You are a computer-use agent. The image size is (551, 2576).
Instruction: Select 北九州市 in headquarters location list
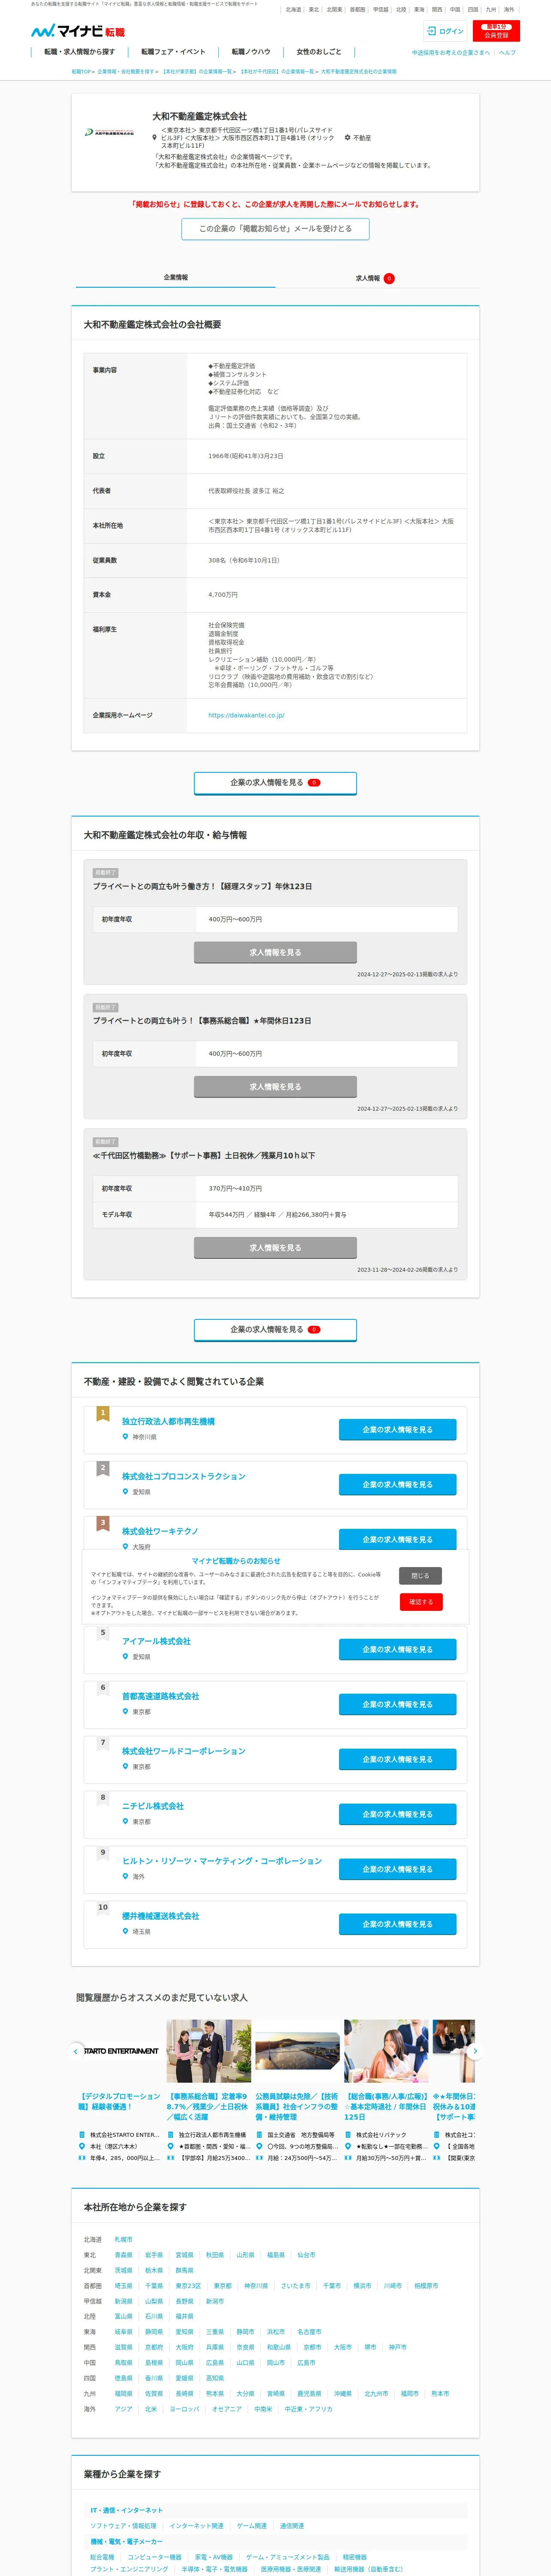(x=376, y=2394)
